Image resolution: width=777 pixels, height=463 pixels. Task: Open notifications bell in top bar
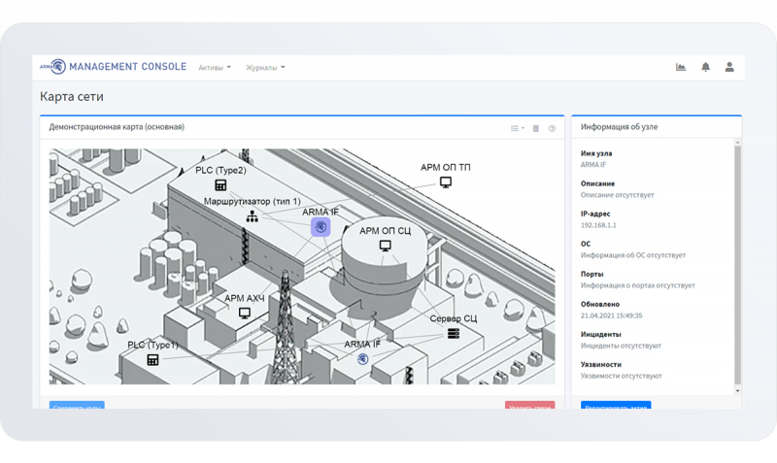[x=705, y=67]
